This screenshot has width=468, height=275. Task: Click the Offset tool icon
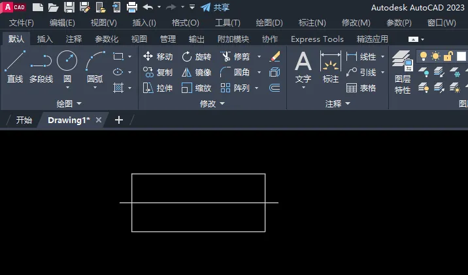[x=275, y=88]
